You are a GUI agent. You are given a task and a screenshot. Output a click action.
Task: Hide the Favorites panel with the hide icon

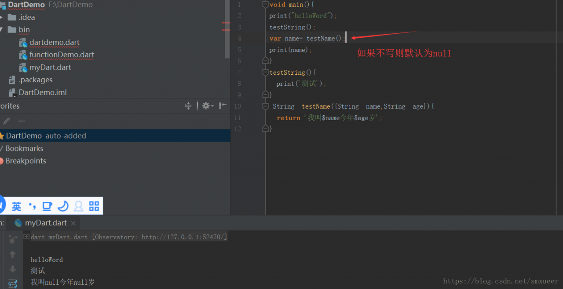point(223,106)
